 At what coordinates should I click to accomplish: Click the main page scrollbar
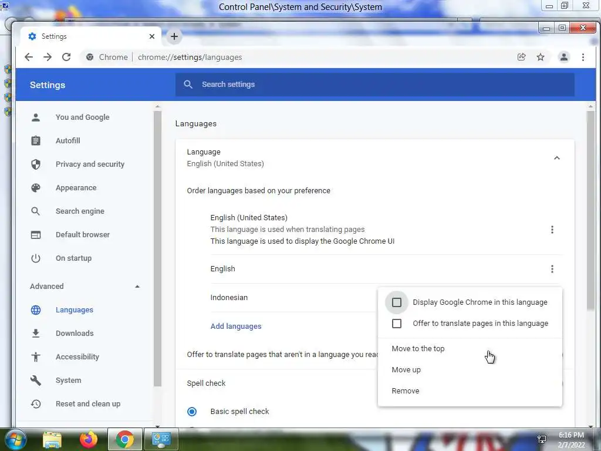coord(590,211)
